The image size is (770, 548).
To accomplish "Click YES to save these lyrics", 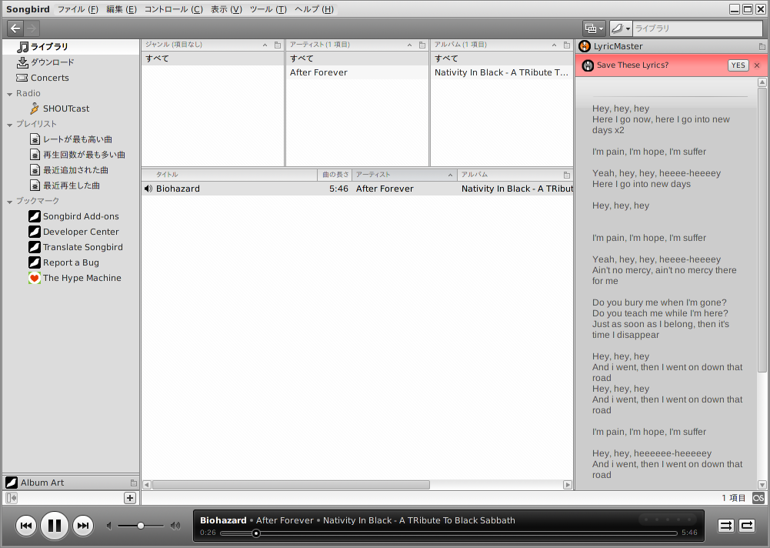I will pos(738,65).
